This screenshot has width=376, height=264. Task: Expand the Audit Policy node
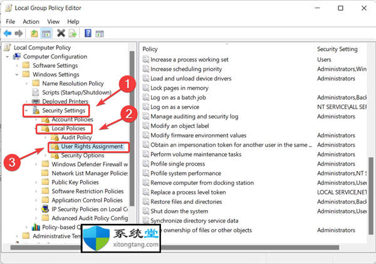(45, 137)
